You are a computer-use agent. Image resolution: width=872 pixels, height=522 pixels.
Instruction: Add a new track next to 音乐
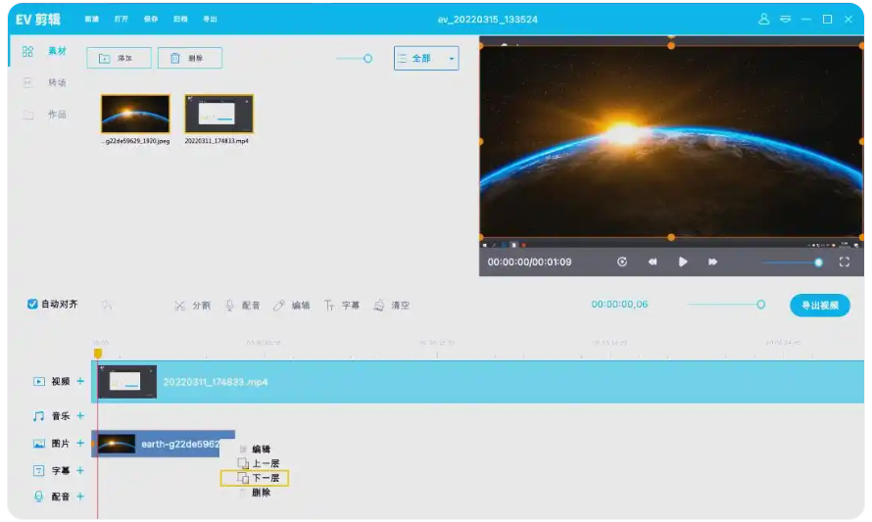pyautogui.click(x=80, y=416)
